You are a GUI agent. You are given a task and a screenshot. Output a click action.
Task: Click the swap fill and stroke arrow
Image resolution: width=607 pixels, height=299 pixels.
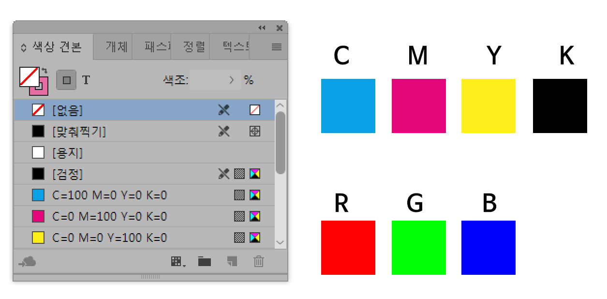point(44,71)
